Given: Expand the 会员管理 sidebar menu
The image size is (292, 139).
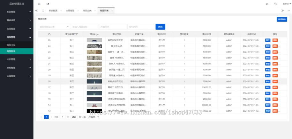Looking at the screenshot, I should click(17, 59).
